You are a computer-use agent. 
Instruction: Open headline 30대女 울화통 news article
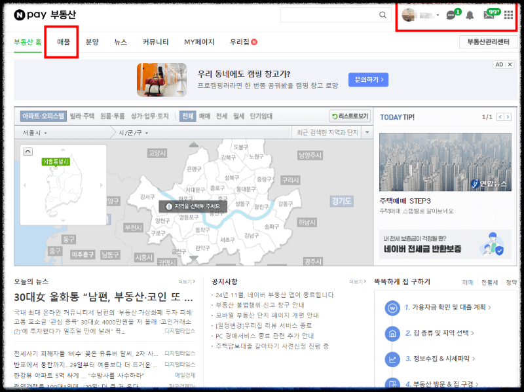[x=103, y=297]
